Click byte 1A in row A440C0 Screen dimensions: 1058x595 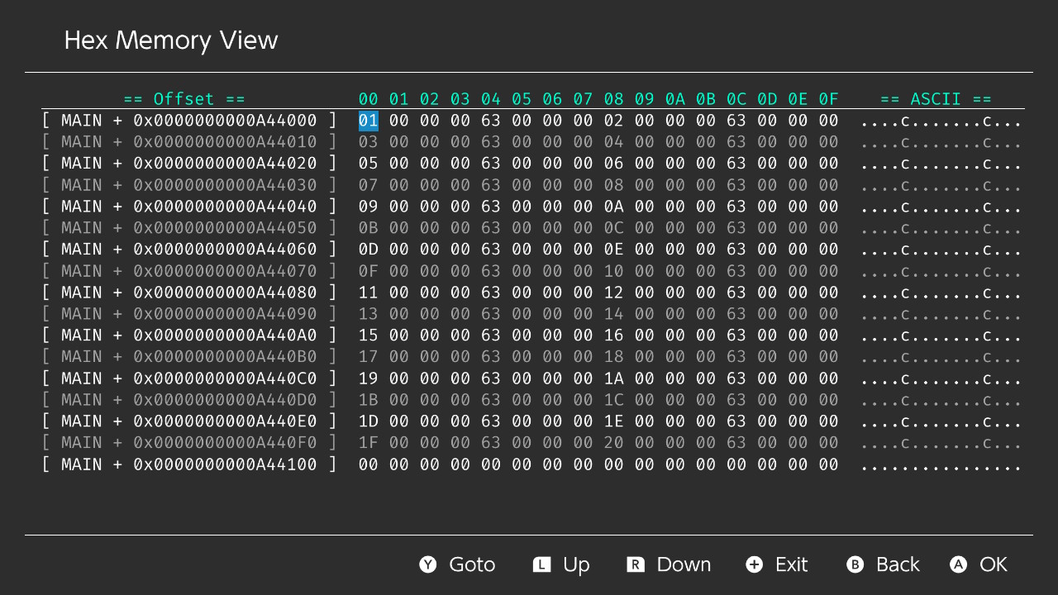tap(613, 378)
